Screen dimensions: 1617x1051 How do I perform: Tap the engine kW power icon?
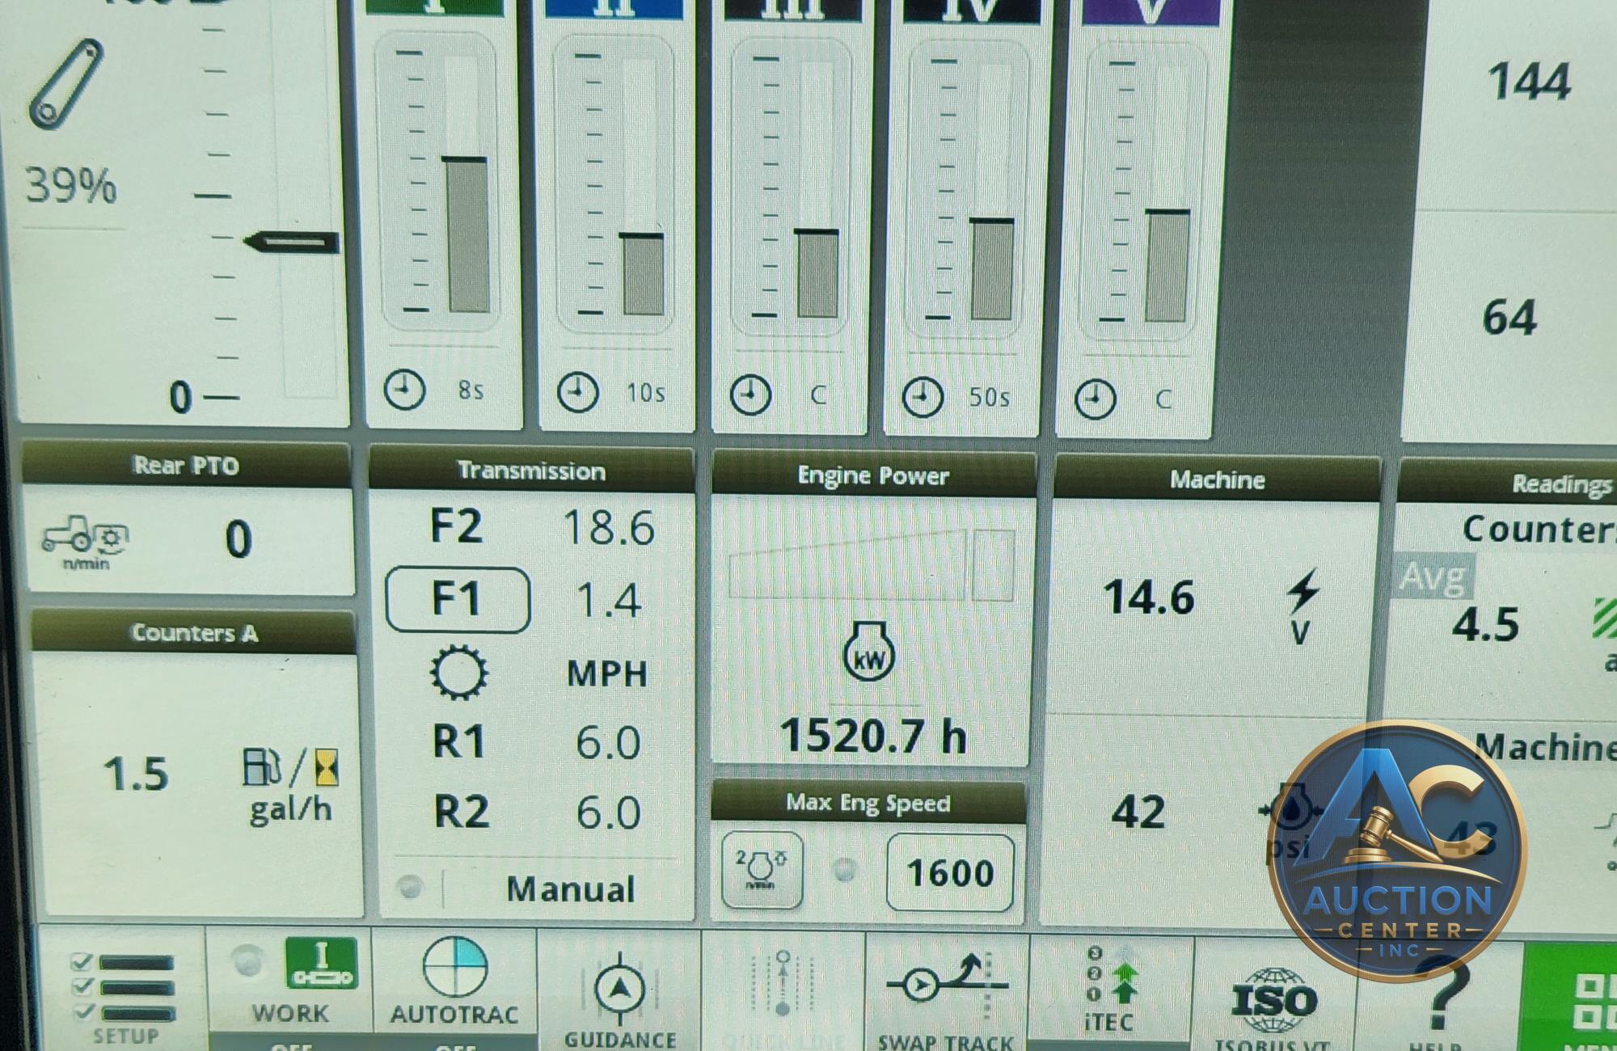click(x=869, y=652)
